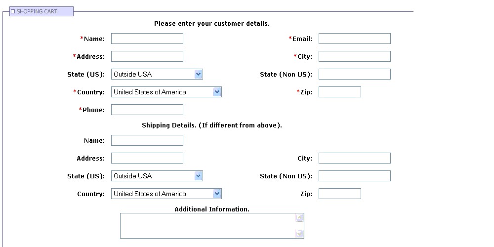Select the shipping State (Non US) field
494x247 pixels.
[x=354, y=176]
